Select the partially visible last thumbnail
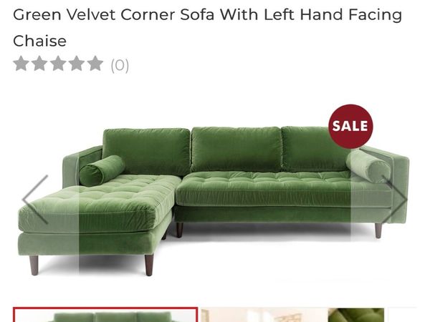The image size is (430, 322). pyautogui.click(x=402, y=315)
